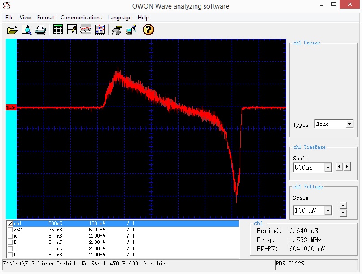Click the D row '5 nS' value

(x=55, y=255)
